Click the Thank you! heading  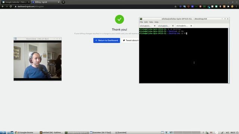coord(119,29)
